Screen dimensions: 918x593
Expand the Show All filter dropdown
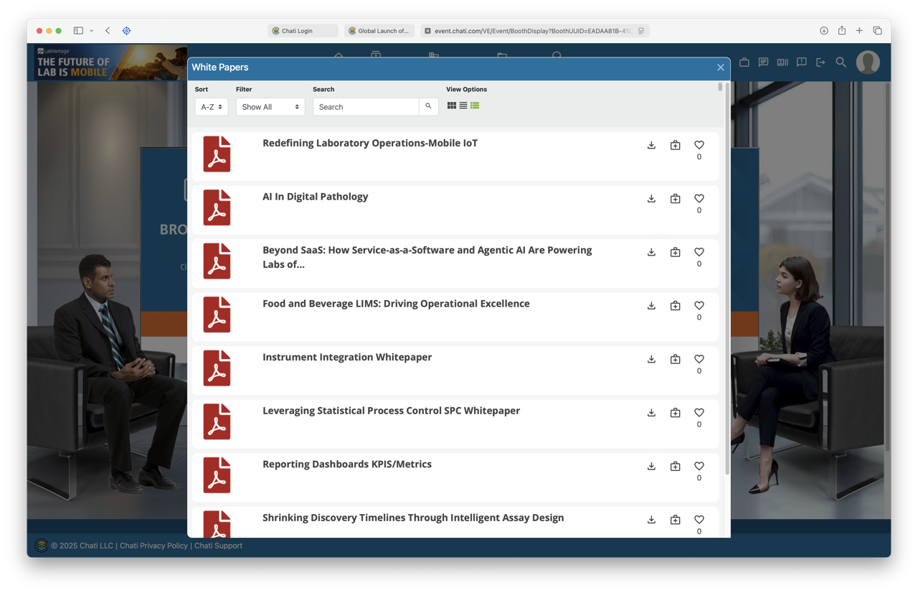coord(270,107)
